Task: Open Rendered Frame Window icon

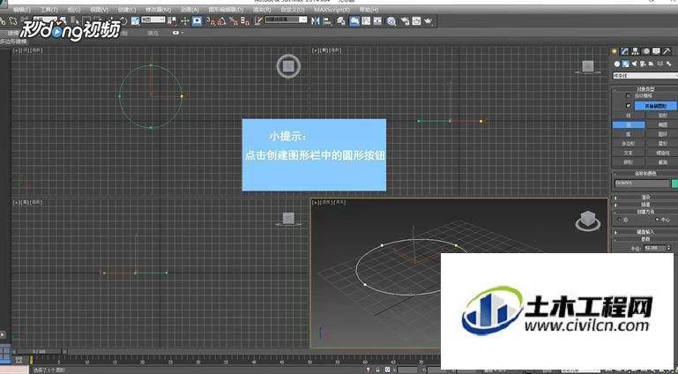Action: (416, 21)
